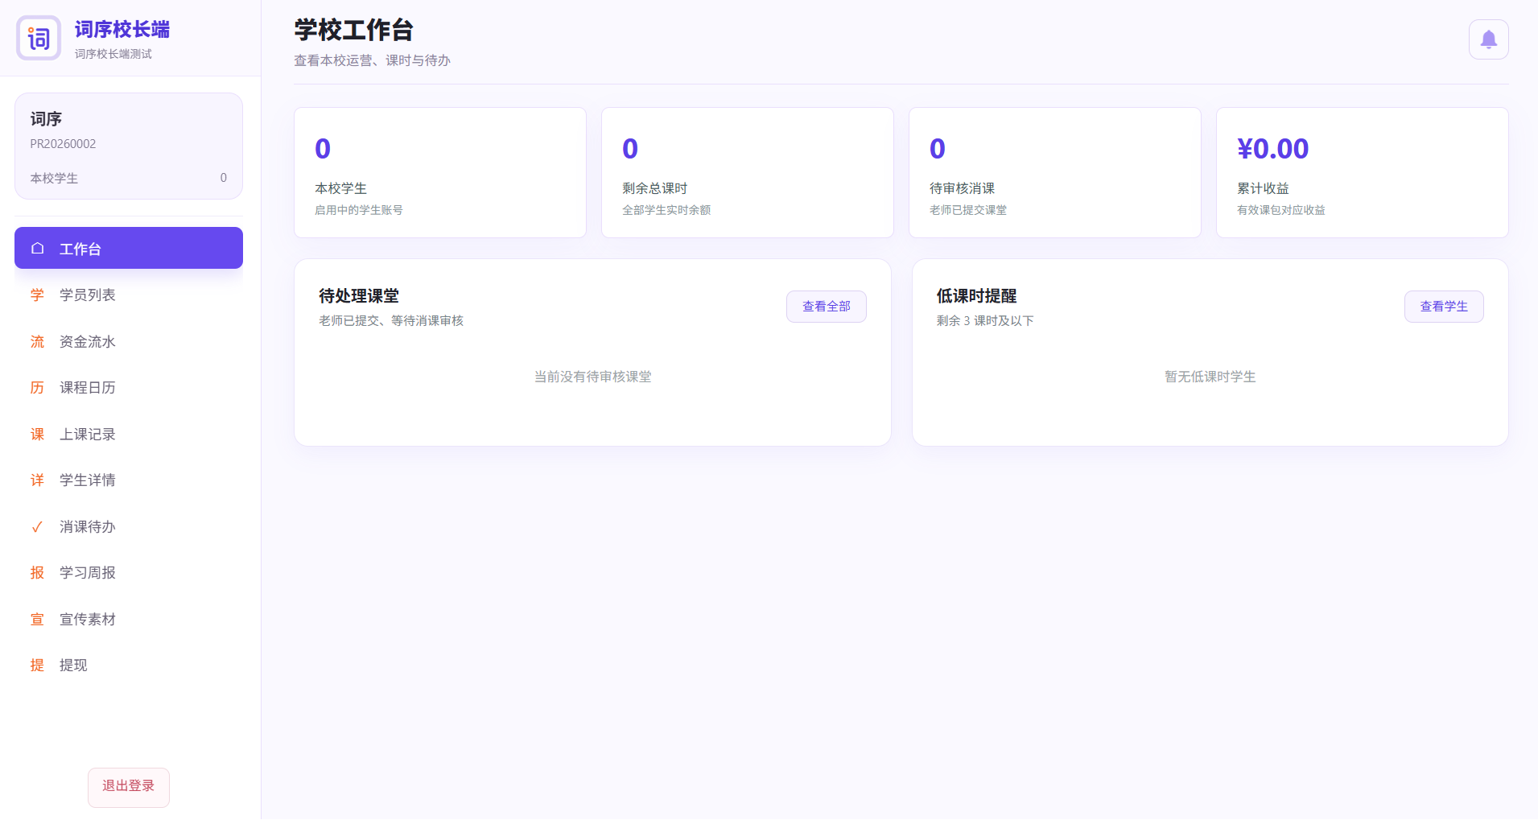This screenshot has width=1538, height=820.
Task: Click 当前没有待审核课堂 empty message
Action: point(593,377)
